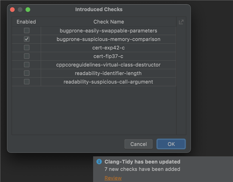Click the blue info notification icon
Viewport: 233px width, 182px height.
pos(99,162)
